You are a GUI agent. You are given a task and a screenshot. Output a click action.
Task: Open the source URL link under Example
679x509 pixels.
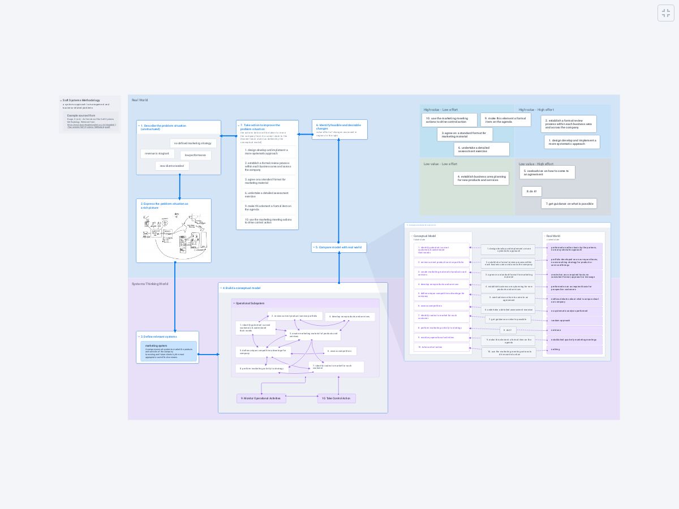tap(91, 126)
